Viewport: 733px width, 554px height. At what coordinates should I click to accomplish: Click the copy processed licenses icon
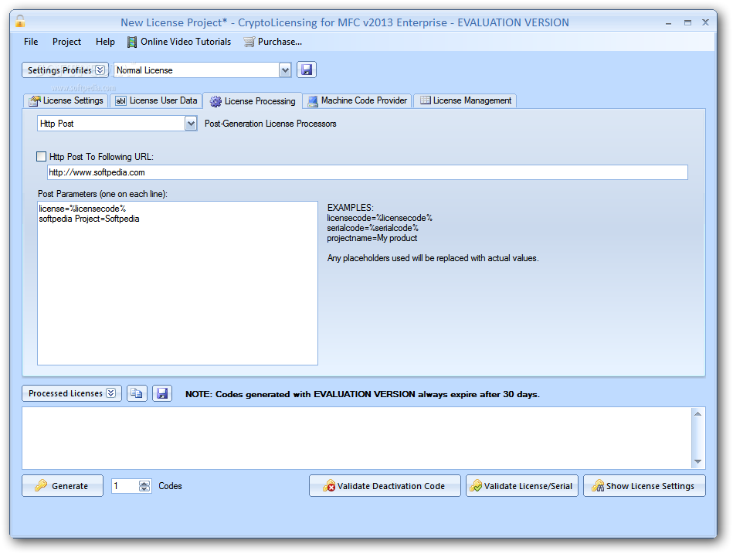click(137, 393)
